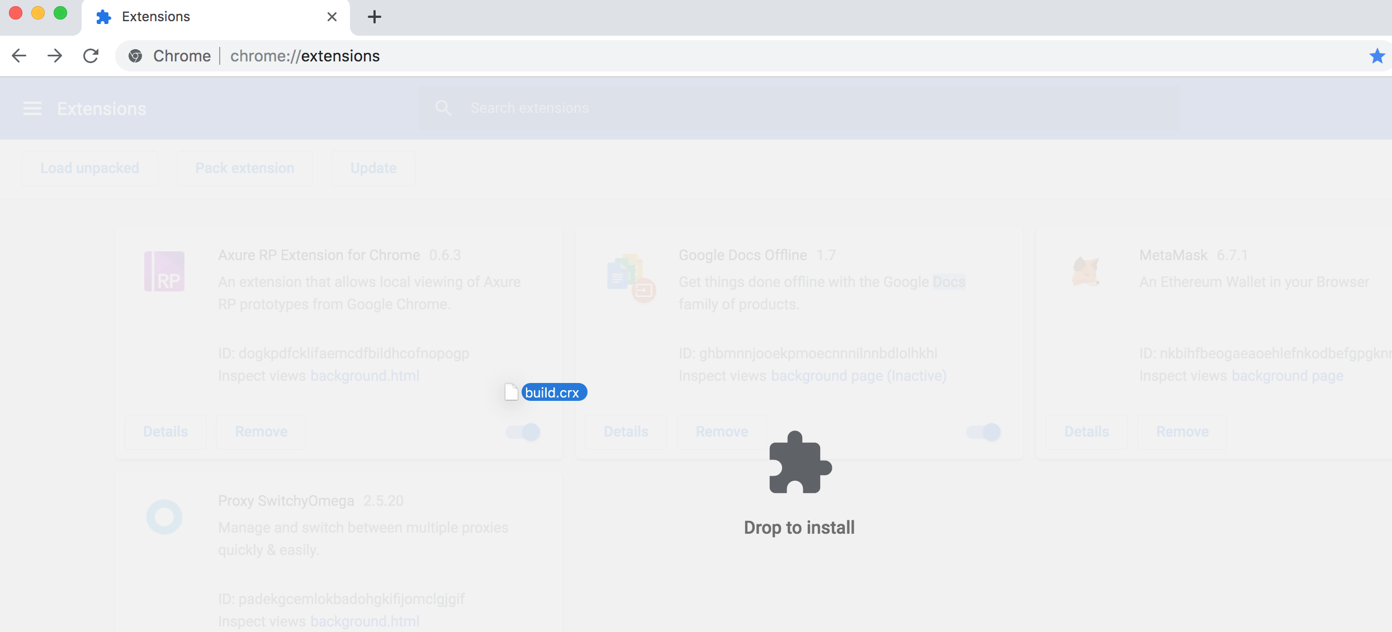Click the Chrome site info icon

click(135, 56)
